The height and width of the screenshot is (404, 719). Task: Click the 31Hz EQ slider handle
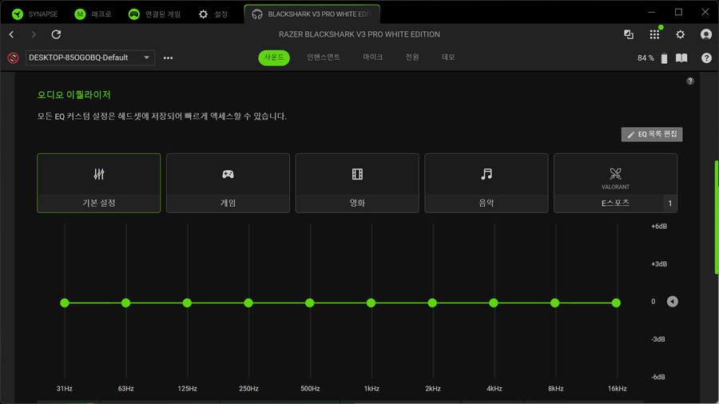65,303
